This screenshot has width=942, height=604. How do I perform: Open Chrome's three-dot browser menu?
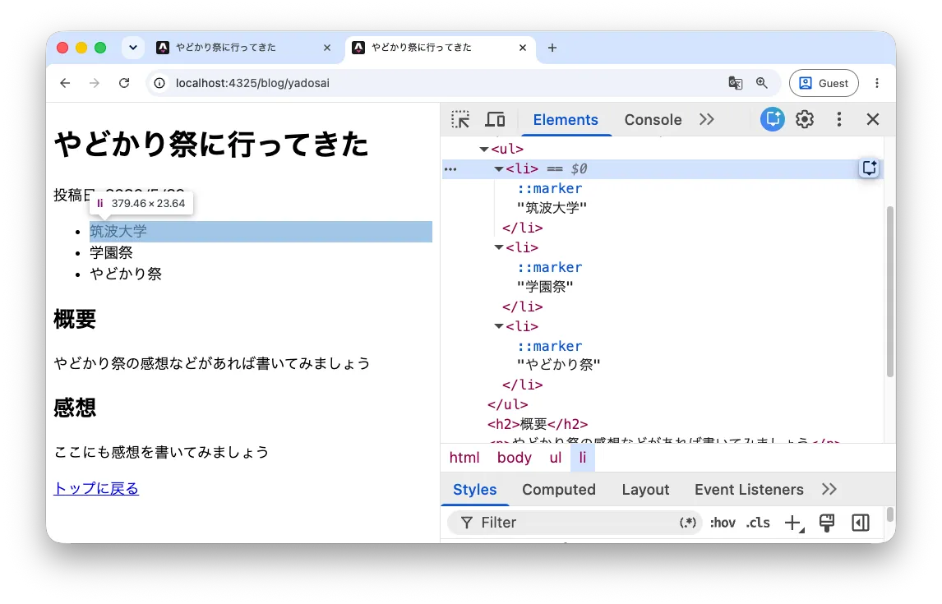(x=877, y=83)
